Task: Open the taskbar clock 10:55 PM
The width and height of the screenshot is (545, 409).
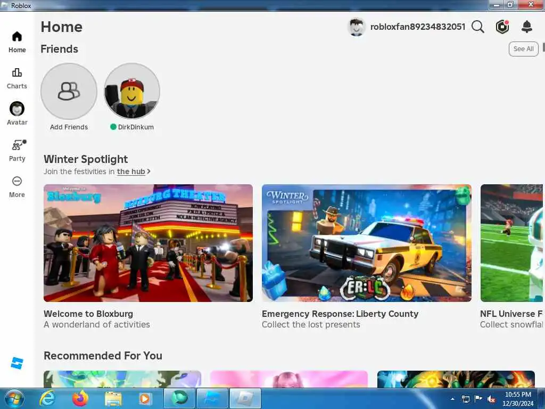Action: click(x=518, y=395)
